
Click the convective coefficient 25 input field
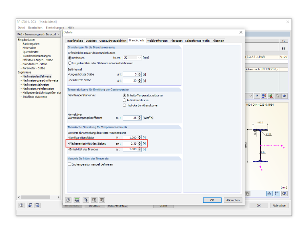point(130,118)
